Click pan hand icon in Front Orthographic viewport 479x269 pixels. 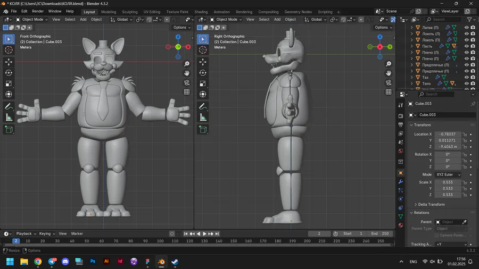187,73
